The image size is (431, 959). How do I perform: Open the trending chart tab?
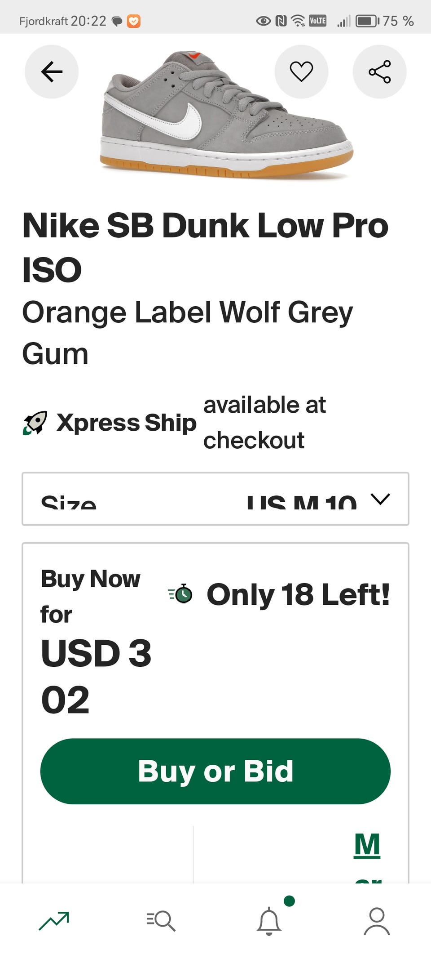click(x=54, y=921)
